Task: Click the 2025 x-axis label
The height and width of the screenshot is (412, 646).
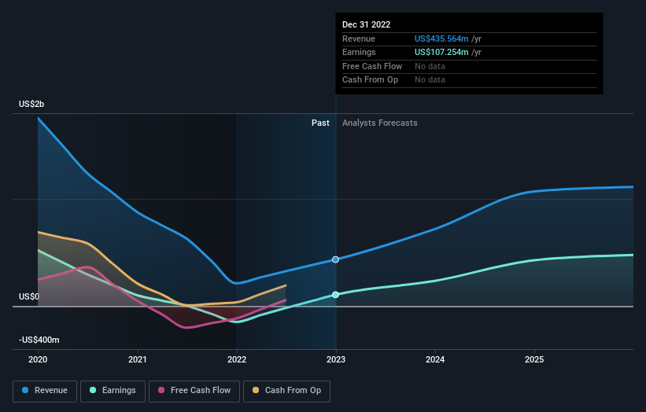Action: [534, 360]
